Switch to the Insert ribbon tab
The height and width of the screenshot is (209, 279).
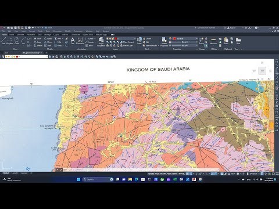pos(12,35)
